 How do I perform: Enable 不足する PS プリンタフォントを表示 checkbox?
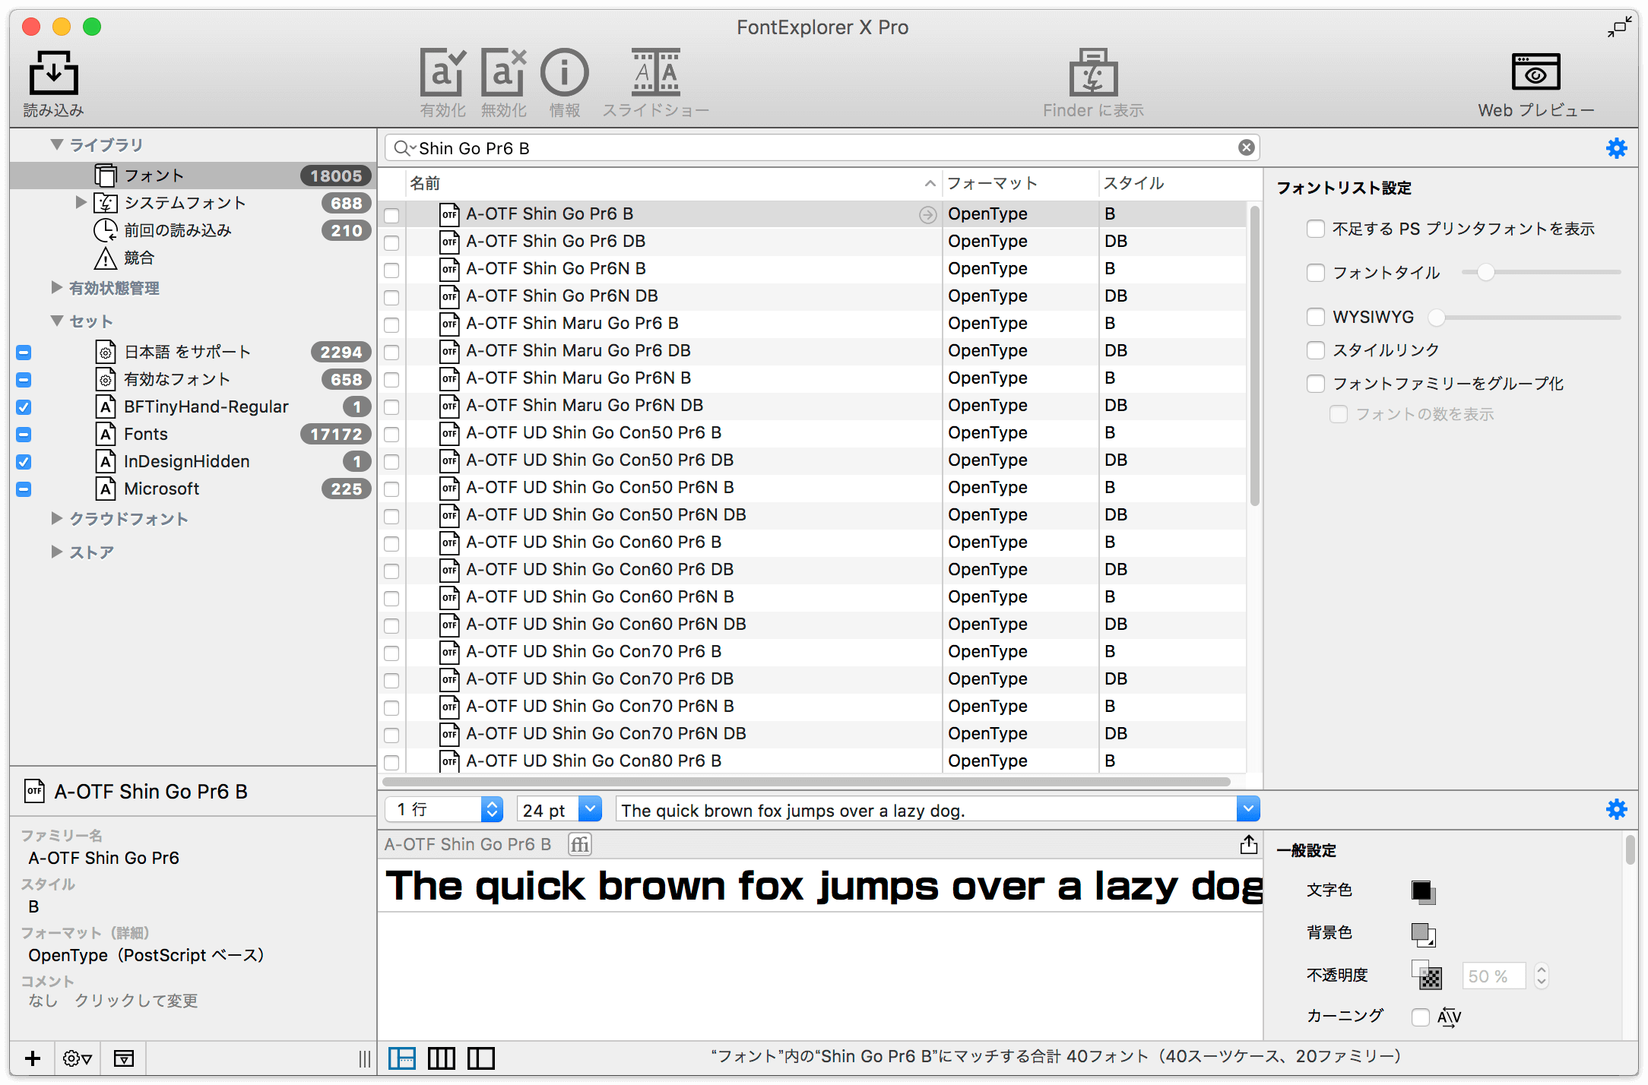click(x=1316, y=229)
